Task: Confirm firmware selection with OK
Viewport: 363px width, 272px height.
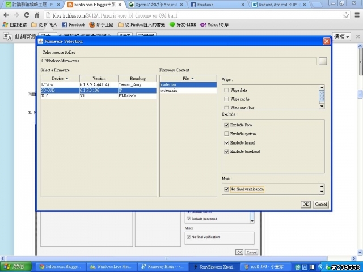Action: point(306,204)
